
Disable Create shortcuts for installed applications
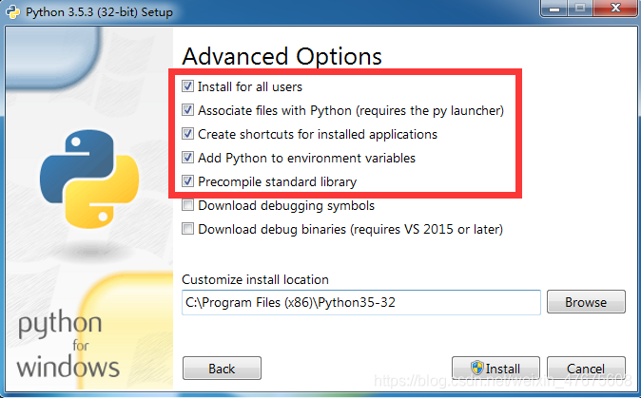188,134
